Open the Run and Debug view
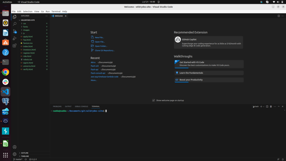The width and height of the screenshot is (286, 161). coord(15,38)
